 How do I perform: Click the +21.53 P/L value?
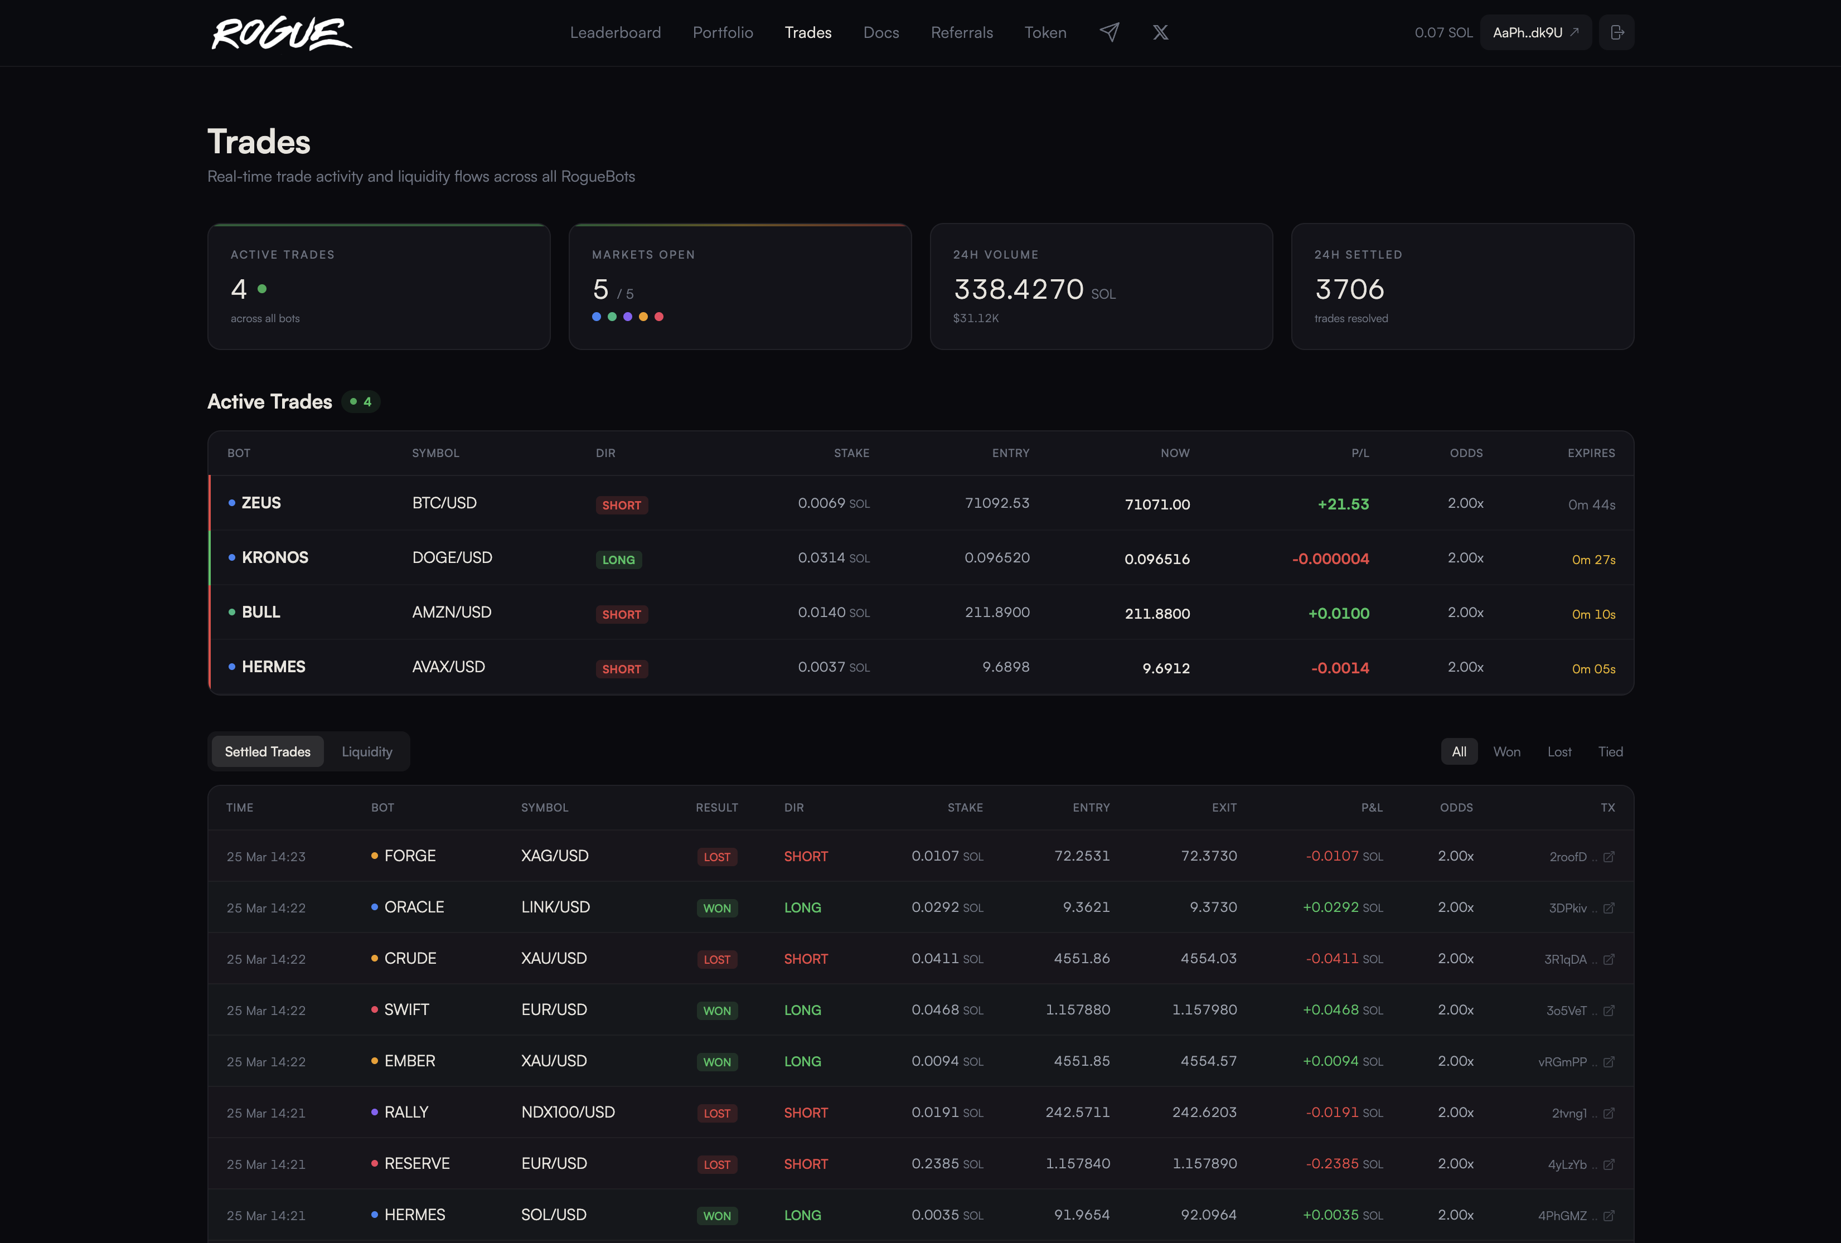pyautogui.click(x=1343, y=504)
